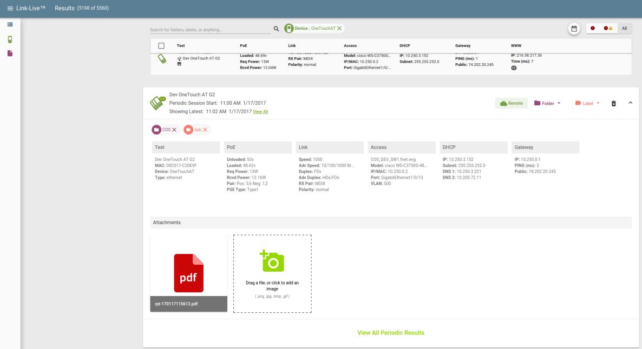Open the calendar date filter
Viewport: 642px width, 349px height.
coord(574,29)
